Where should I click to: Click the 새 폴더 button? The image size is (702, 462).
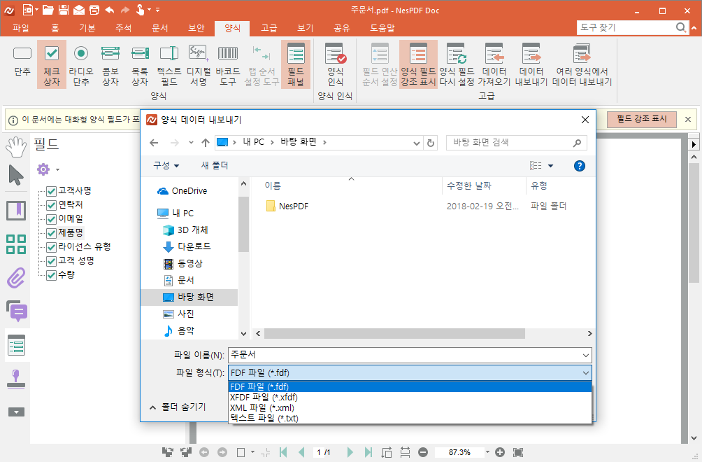point(215,166)
